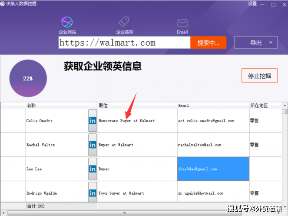Switch to the 企业网站 tab label

coord(67,32)
